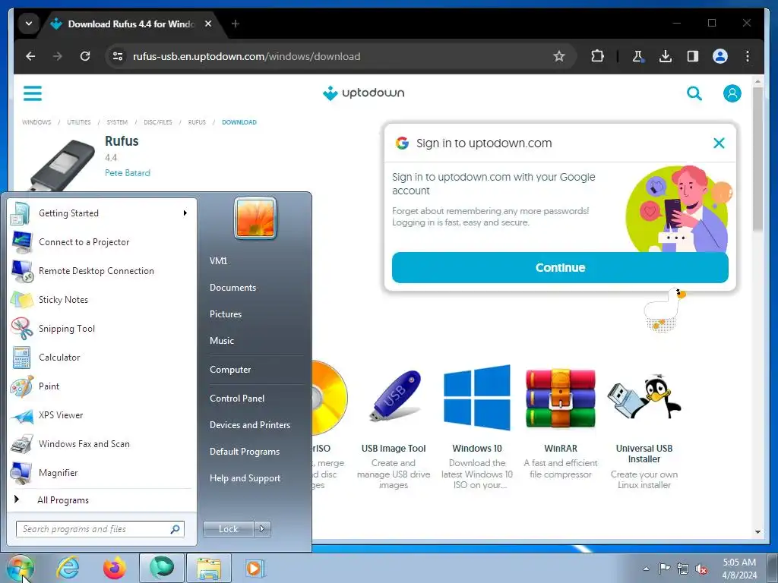Launch Sticky Notes from Start menu
The image size is (778, 583).
point(102,299)
